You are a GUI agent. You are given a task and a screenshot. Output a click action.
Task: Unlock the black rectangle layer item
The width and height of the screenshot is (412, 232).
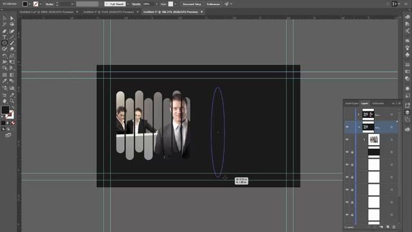pos(352,152)
